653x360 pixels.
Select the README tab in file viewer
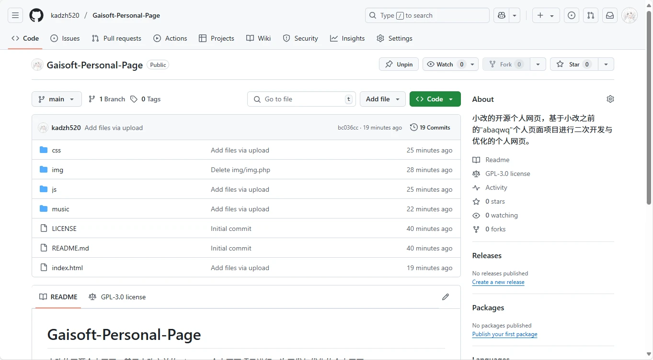pyautogui.click(x=58, y=297)
